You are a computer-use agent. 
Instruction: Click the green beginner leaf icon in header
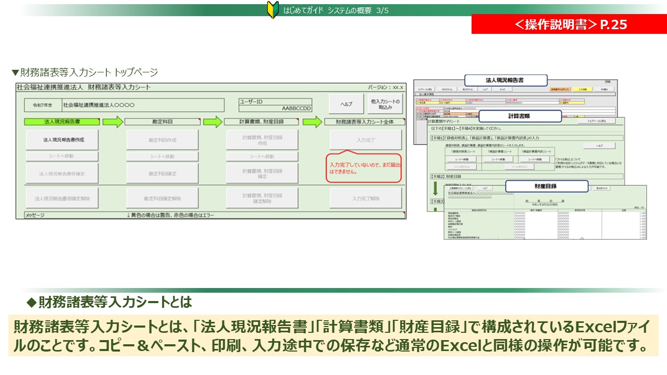[273, 10]
